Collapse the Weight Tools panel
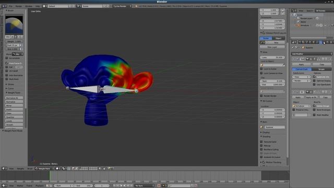 (x=6, y=93)
